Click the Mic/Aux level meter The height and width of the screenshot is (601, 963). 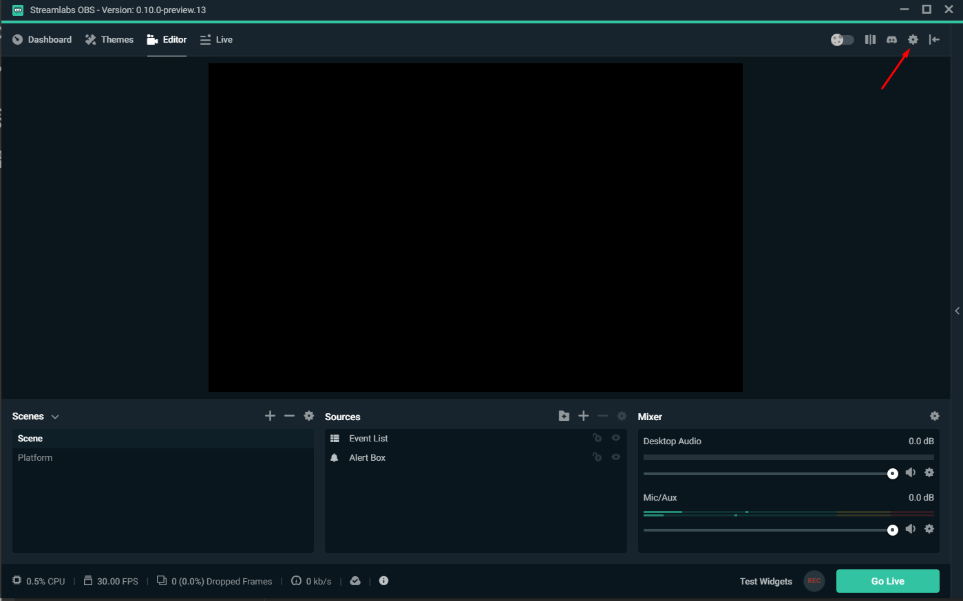[x=789, y=514]
